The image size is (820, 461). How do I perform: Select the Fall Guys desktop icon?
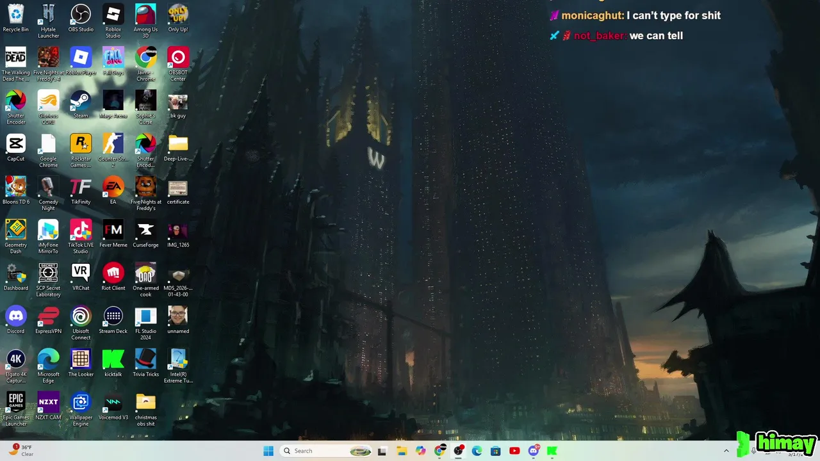(x=113, y=61)
